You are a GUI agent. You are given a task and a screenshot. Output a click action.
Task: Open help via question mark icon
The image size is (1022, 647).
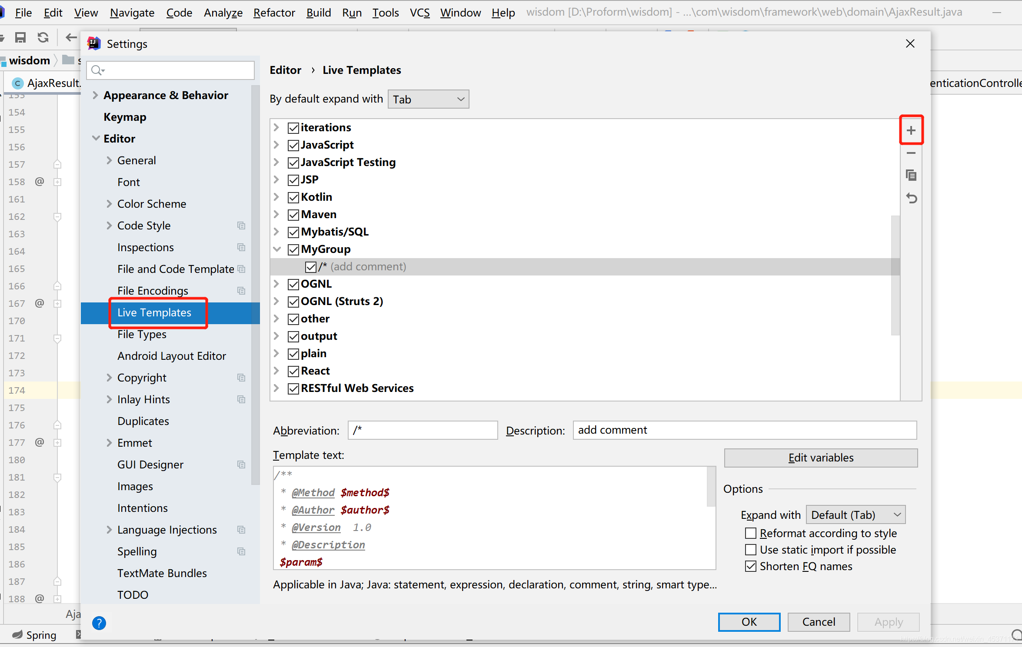click(x=99, y=623)
